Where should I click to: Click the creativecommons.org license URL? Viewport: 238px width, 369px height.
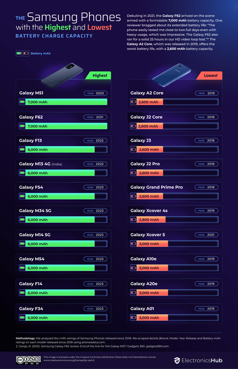point(69,360)
